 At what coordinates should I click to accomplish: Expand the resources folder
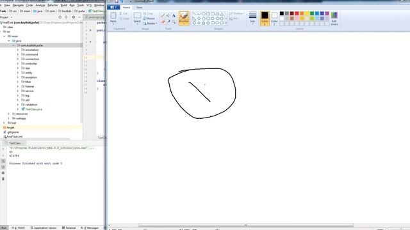(x=8, y=114)
